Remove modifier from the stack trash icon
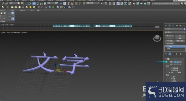 tap(177, 54)
